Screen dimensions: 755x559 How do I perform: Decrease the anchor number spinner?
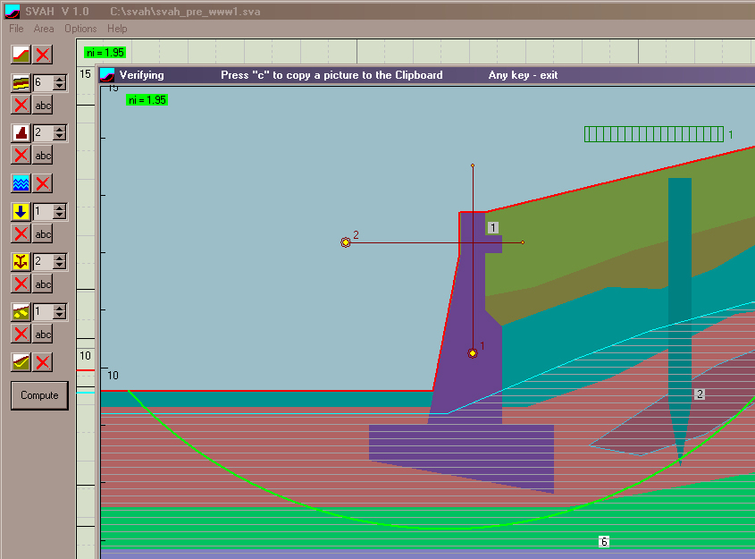[x=60, y=266]
